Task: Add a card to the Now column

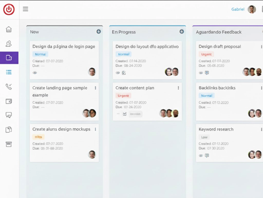Action: (99, 32)
